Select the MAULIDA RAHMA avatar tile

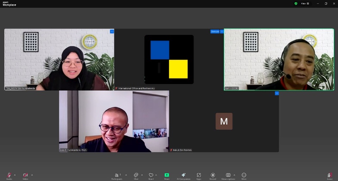click(224, 122)
